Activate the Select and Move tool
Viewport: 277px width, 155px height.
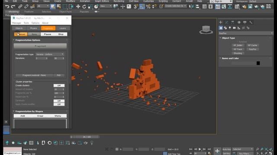(78, 7)
